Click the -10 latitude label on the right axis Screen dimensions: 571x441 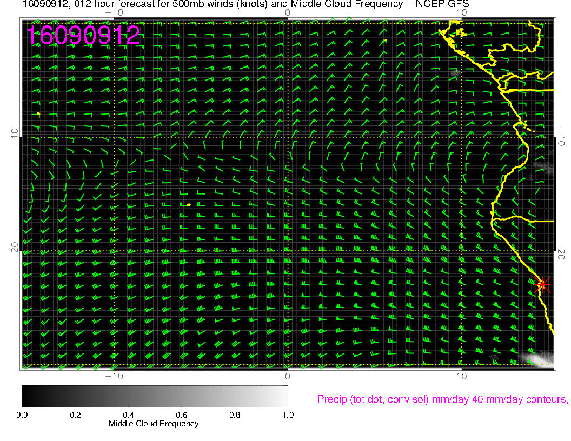coord(561,137)
